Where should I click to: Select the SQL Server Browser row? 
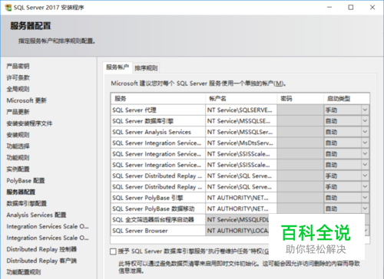[x=158, y=231]
